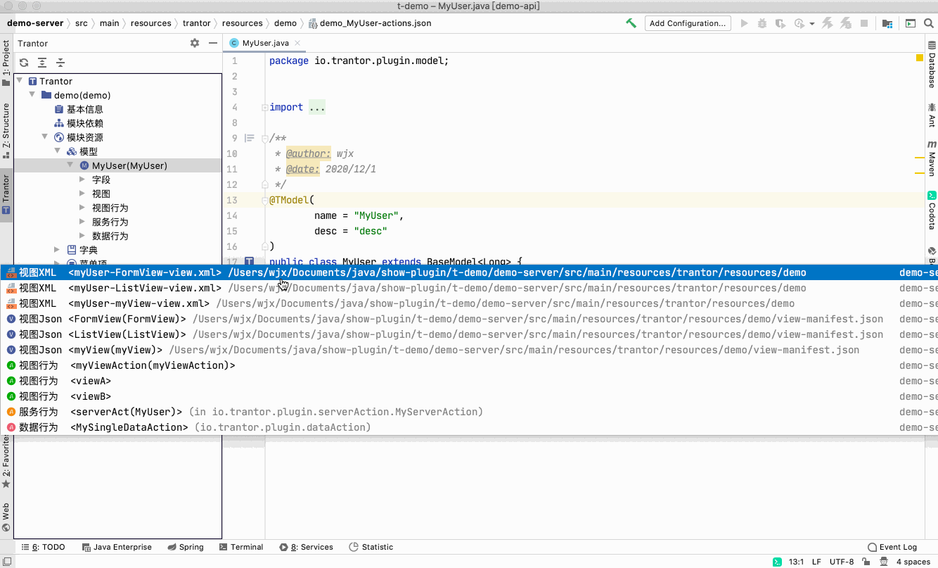
Task: Expand the 服务行为 tree node
Action: (83, 222)
